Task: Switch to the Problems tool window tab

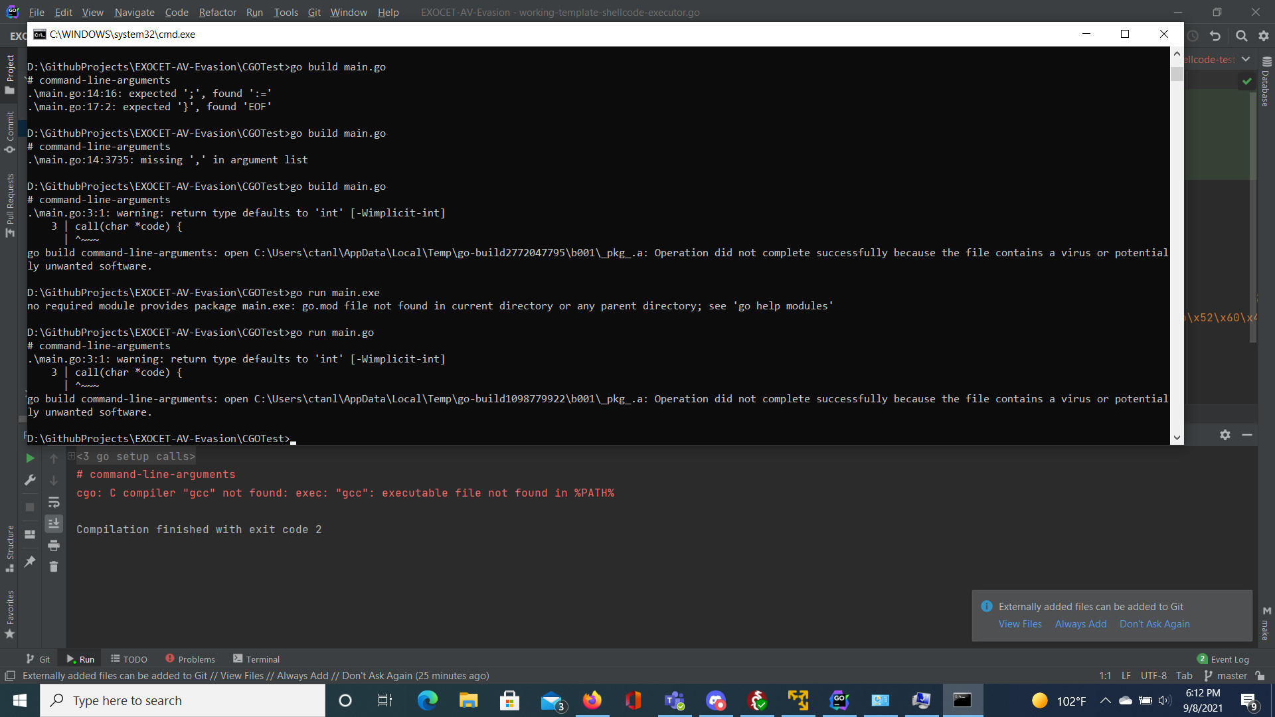Action: 190,659
